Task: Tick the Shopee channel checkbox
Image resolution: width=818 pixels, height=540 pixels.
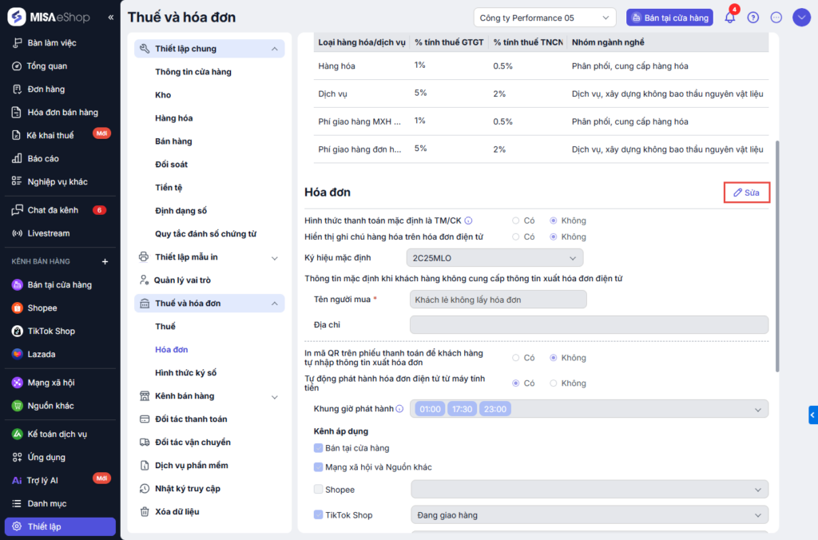Action: (x=319, y=490)
